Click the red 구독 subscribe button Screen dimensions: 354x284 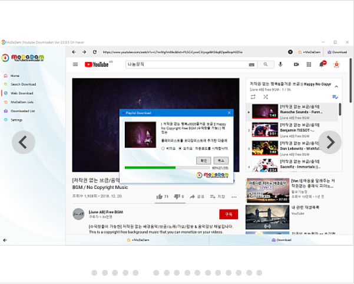coord(229,214)
